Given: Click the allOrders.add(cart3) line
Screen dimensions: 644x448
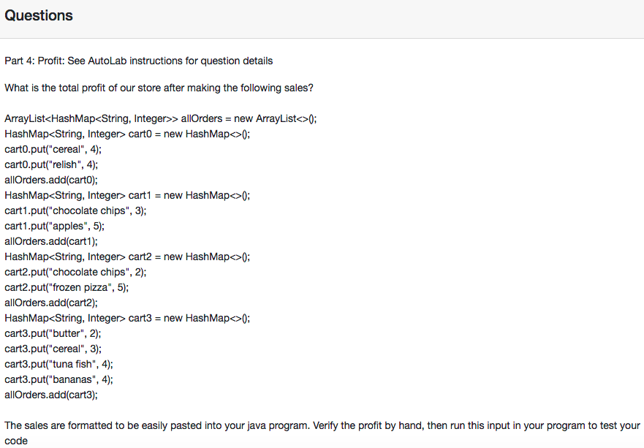Looking at the screenshot, I should tap(51, 395).
